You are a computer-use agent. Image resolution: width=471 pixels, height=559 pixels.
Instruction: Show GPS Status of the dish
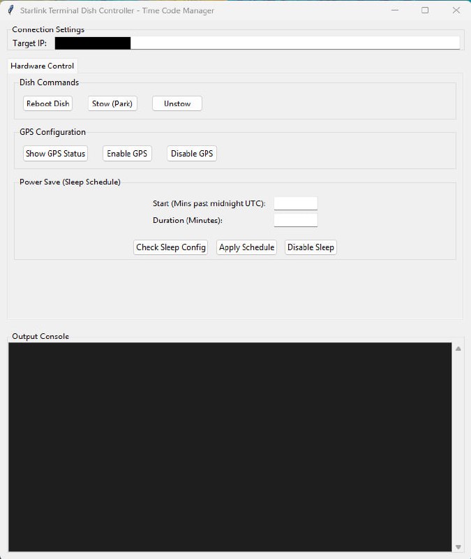tap(55, 154)
